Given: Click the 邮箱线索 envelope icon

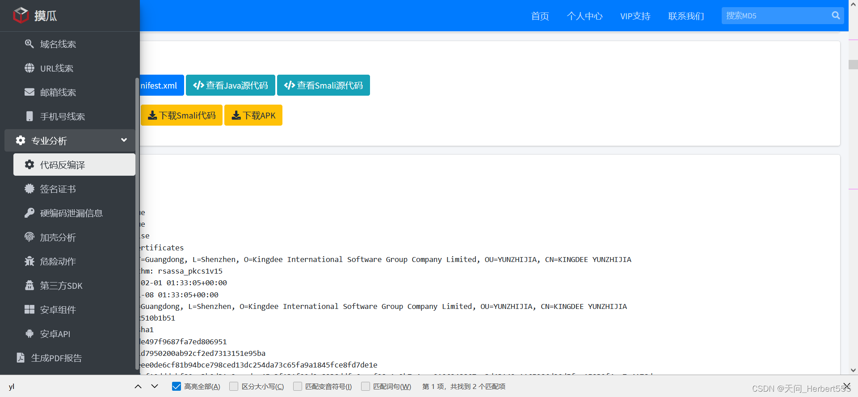Looking at the screenshot, I should (29, 92).
